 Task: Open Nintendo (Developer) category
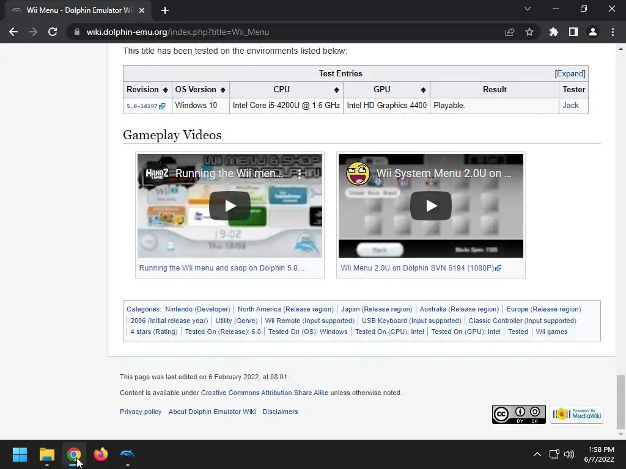197,309
